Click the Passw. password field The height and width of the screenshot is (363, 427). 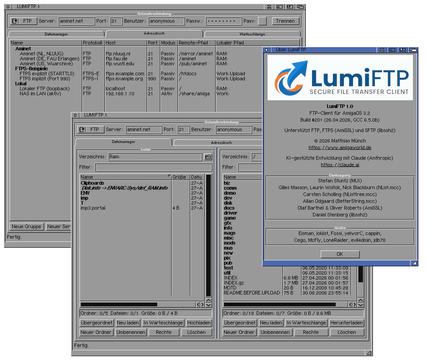[223, 21]
